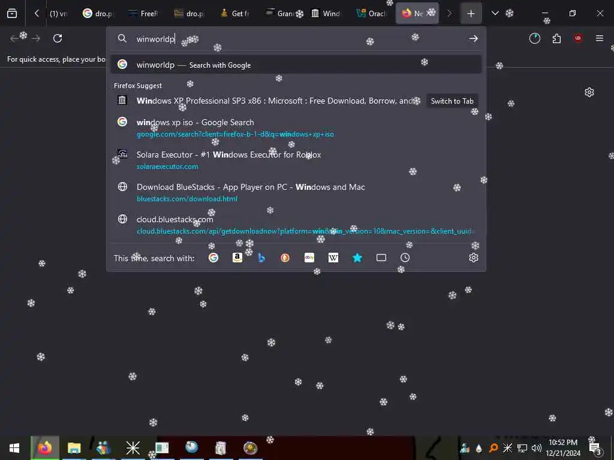Select "winworldp — Search with Google" suggestion
The width and height of the screenshot is (614, 460).
[296, 65]
